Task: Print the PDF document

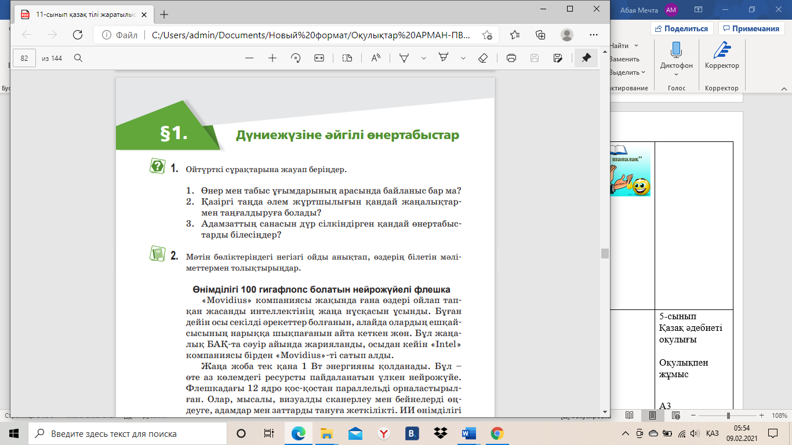Action: 511,58
